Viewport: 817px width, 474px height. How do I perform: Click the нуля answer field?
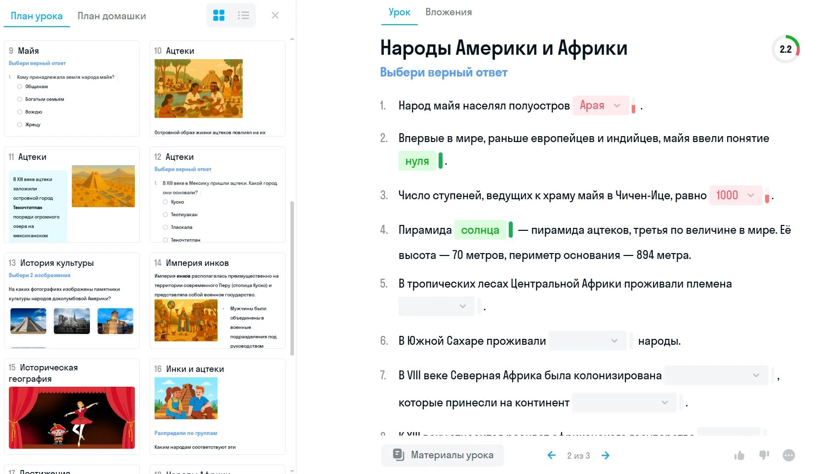coord(417,161)
